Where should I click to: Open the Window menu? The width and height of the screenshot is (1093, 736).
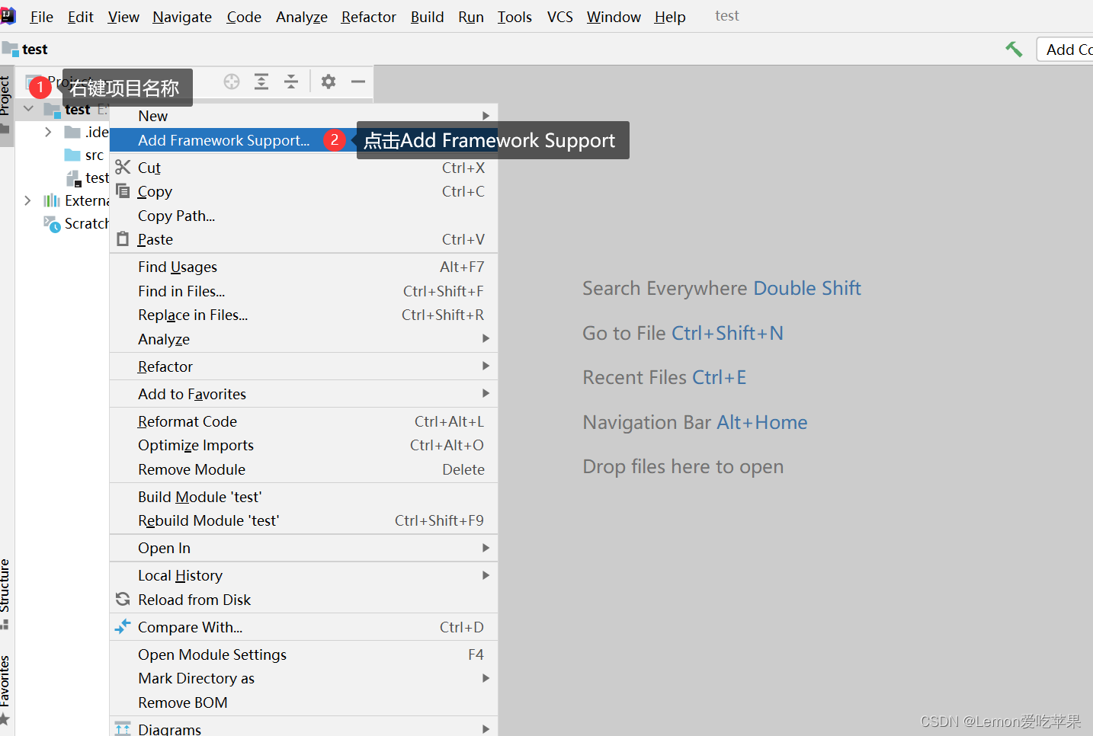pyautogui.click(x=614, y=17)
